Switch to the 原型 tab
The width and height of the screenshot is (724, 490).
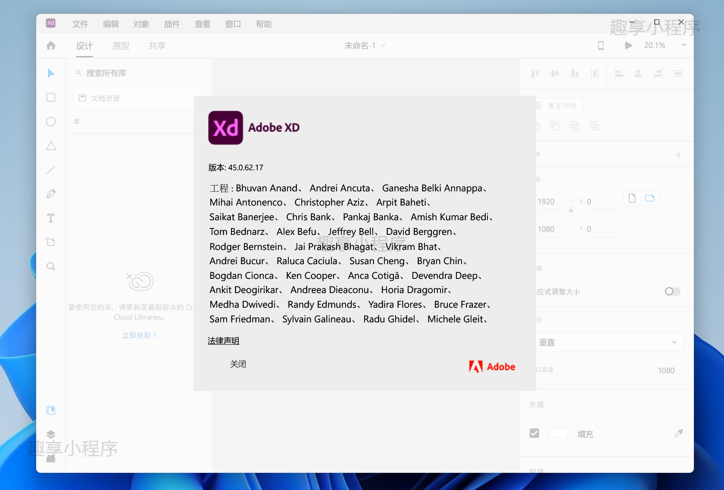click(x=121, y=46)
